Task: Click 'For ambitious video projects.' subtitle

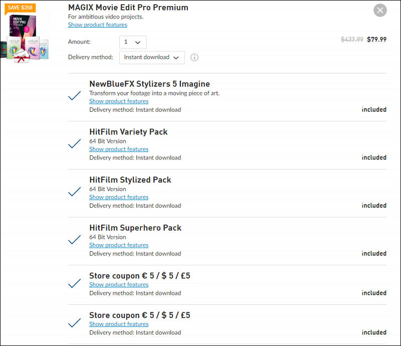Action: [x=106, y=17]
